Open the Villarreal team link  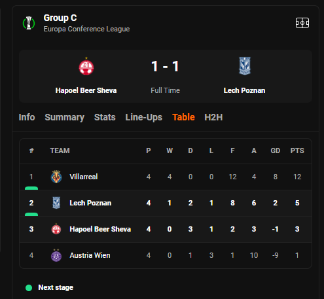(x=84, y=177)
